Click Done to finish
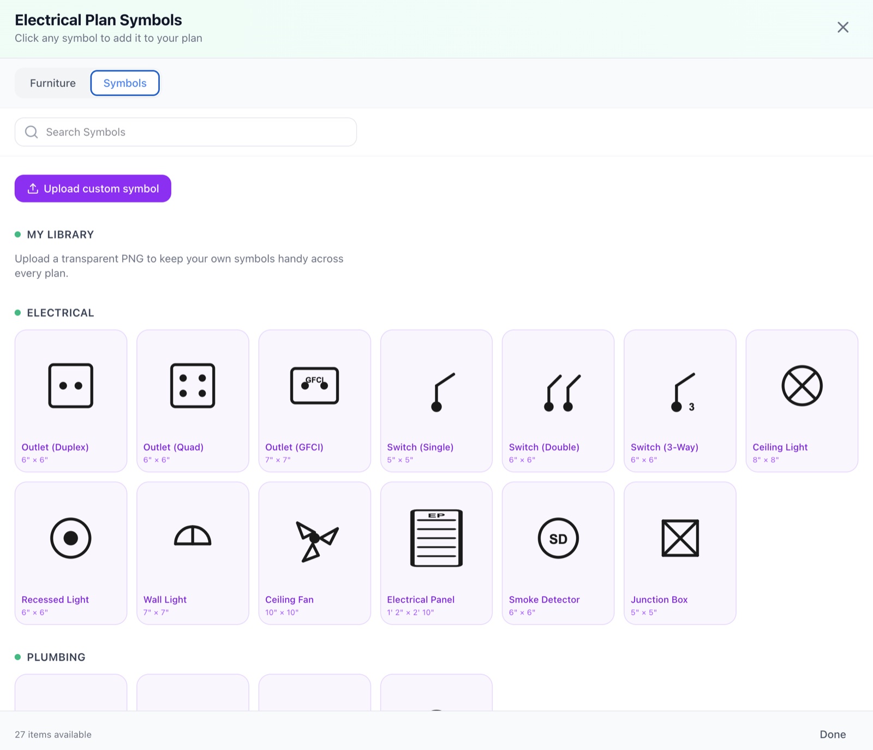The image size is (873, 750). (833, 734)
